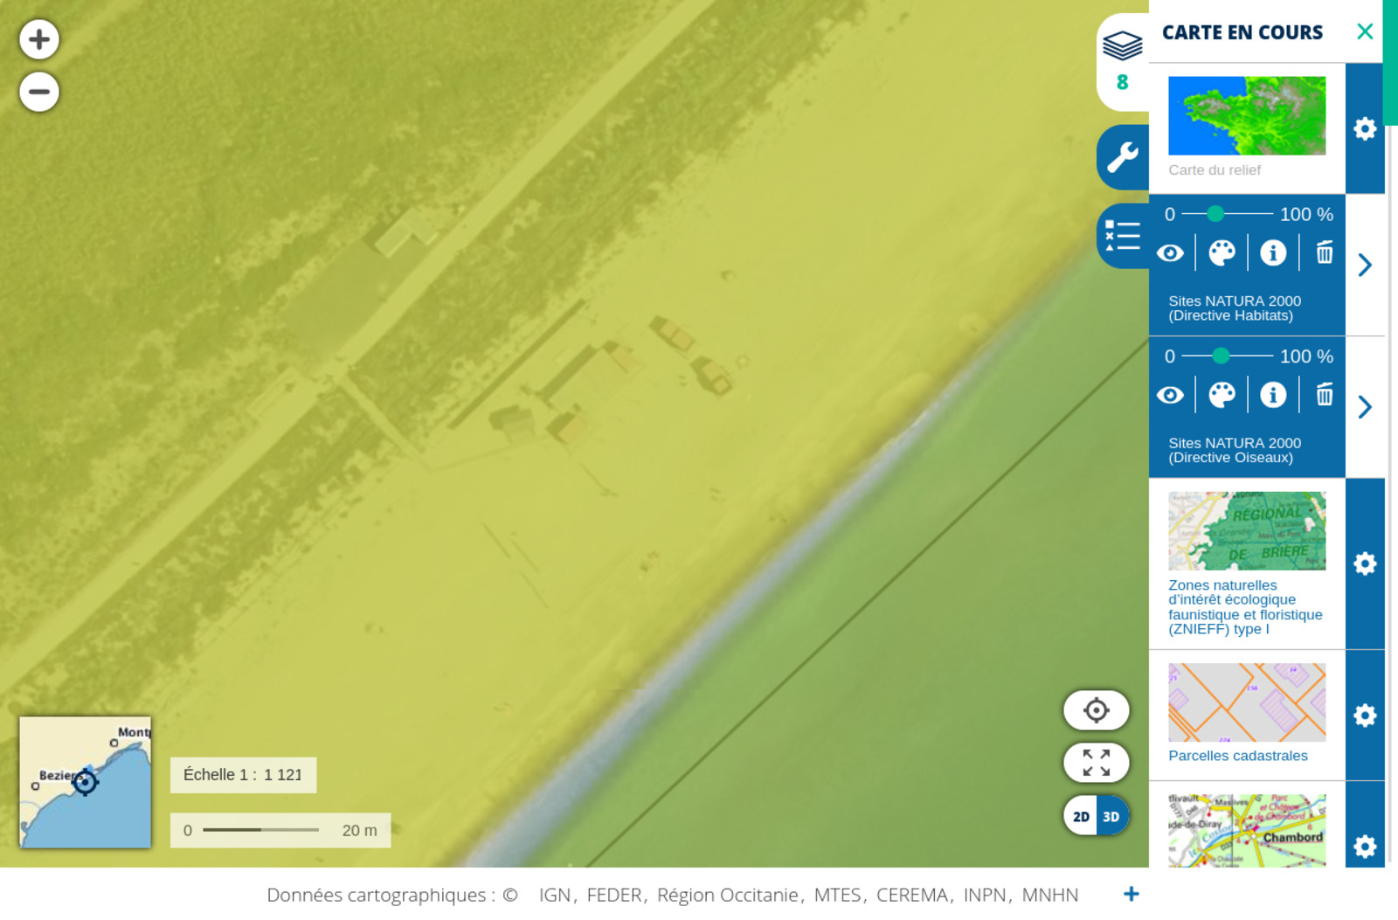Open settings for Carte du relief layer

tap(1365, 129)
